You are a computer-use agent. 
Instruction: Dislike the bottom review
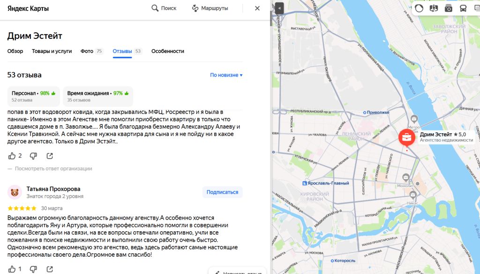point(32,269)
